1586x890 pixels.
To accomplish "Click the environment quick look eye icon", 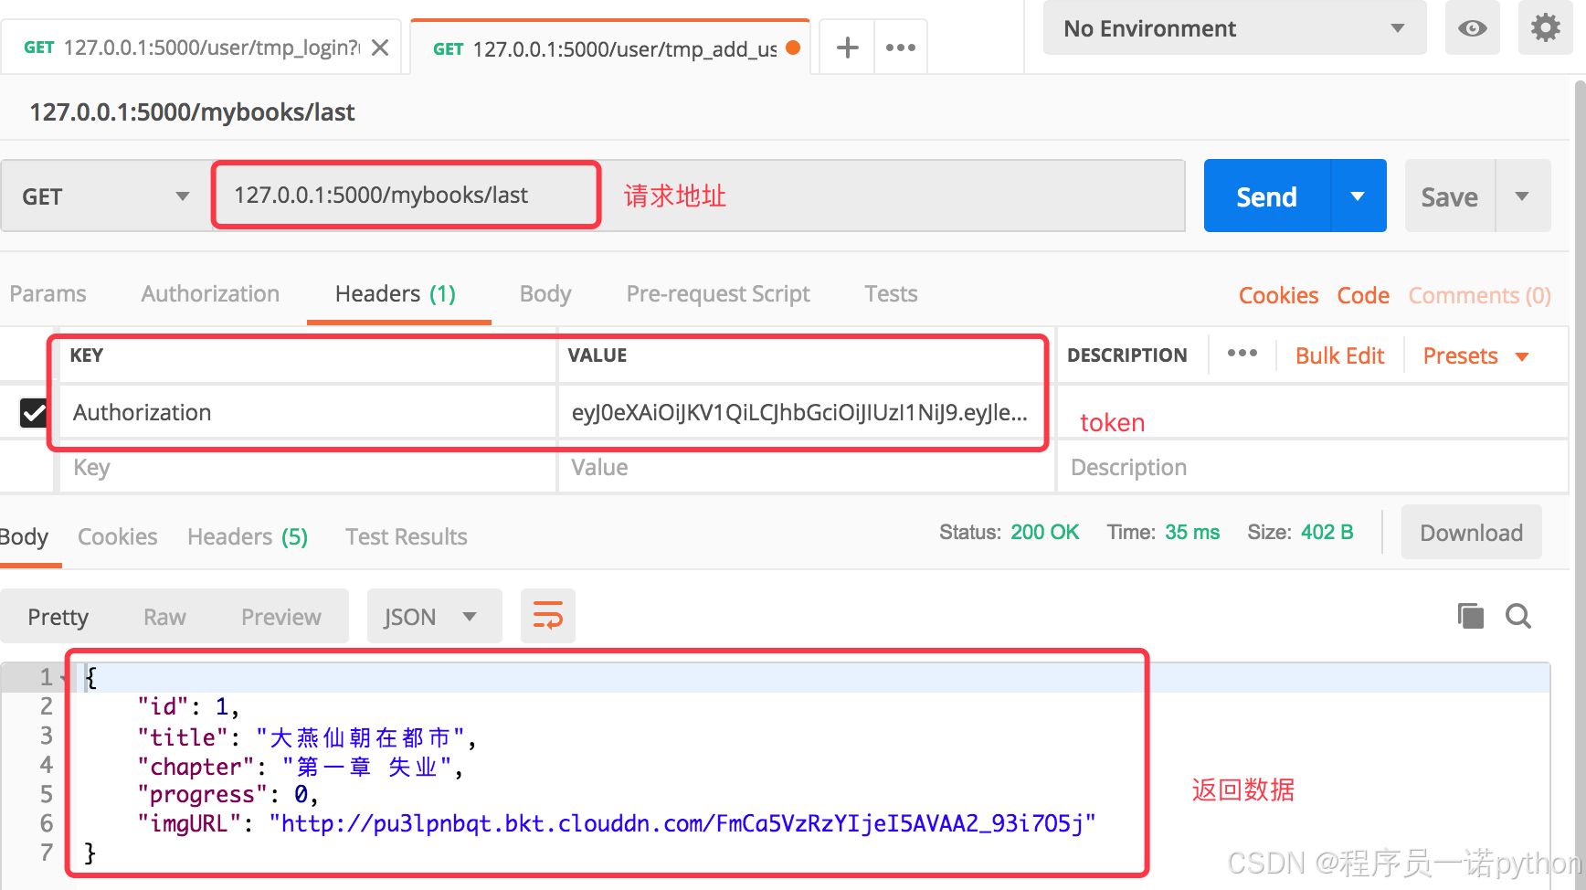I will coord(1472,28).
